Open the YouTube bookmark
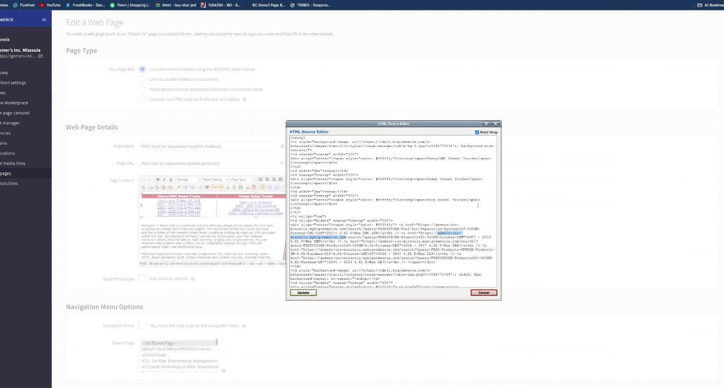Screen dimensions: 724x388 [x=50, y=5]
